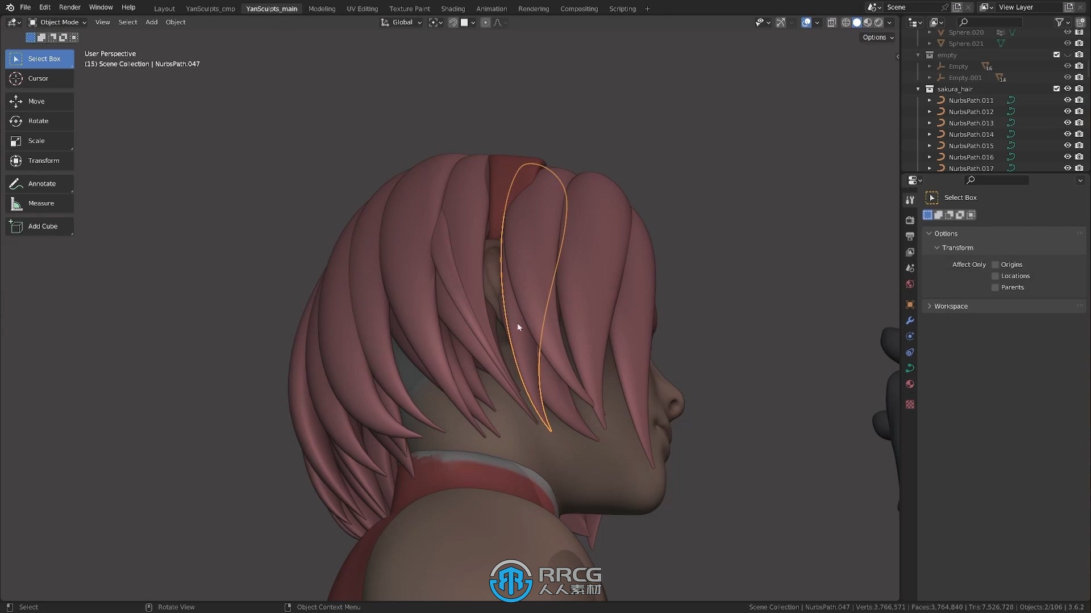Image resolution: width=1091 pixels, height=613 pixels.
Task: Switch to the Modeling workspace tab
Action: pos(322,9)
